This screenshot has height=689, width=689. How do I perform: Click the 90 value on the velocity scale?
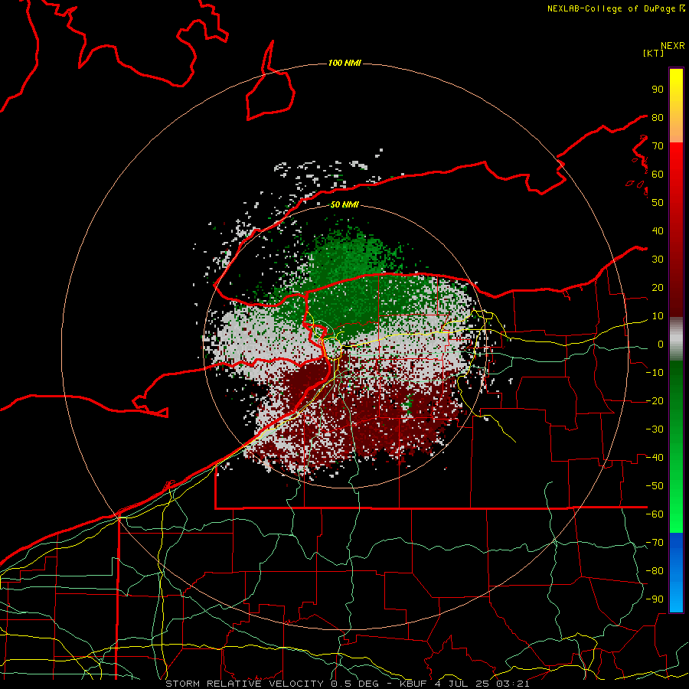click(658, 90)
